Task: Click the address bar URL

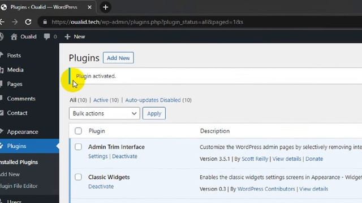Action: [x=147, y=22]
